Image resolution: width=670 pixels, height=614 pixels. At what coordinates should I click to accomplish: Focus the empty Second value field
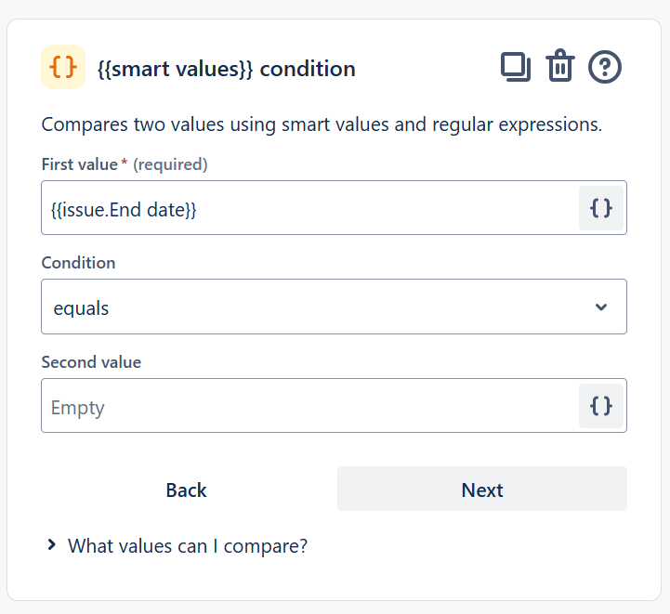[x=307, y=406]
